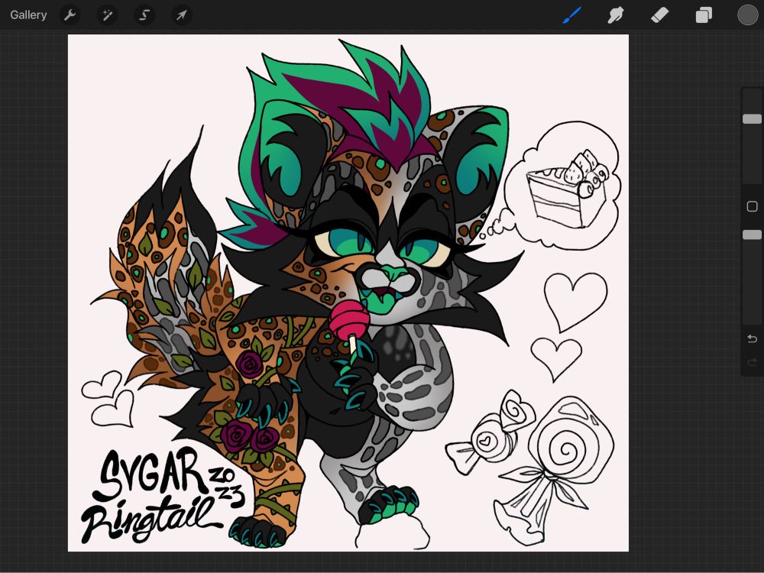Viewport: 764px width, 573px height.
Task: Open the Layers panel
Action: pos(704,15)
